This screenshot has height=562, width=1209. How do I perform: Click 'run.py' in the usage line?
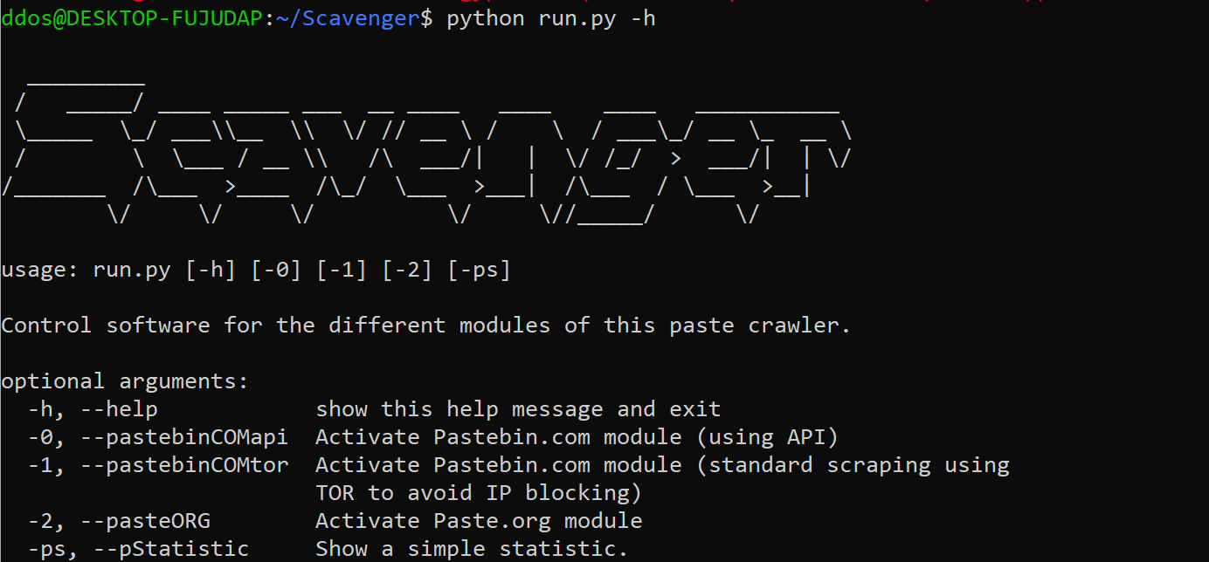click(x=131, y=271)
